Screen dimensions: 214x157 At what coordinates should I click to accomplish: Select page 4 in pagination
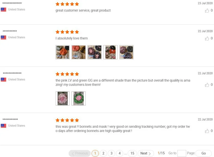tap(120, 153)
